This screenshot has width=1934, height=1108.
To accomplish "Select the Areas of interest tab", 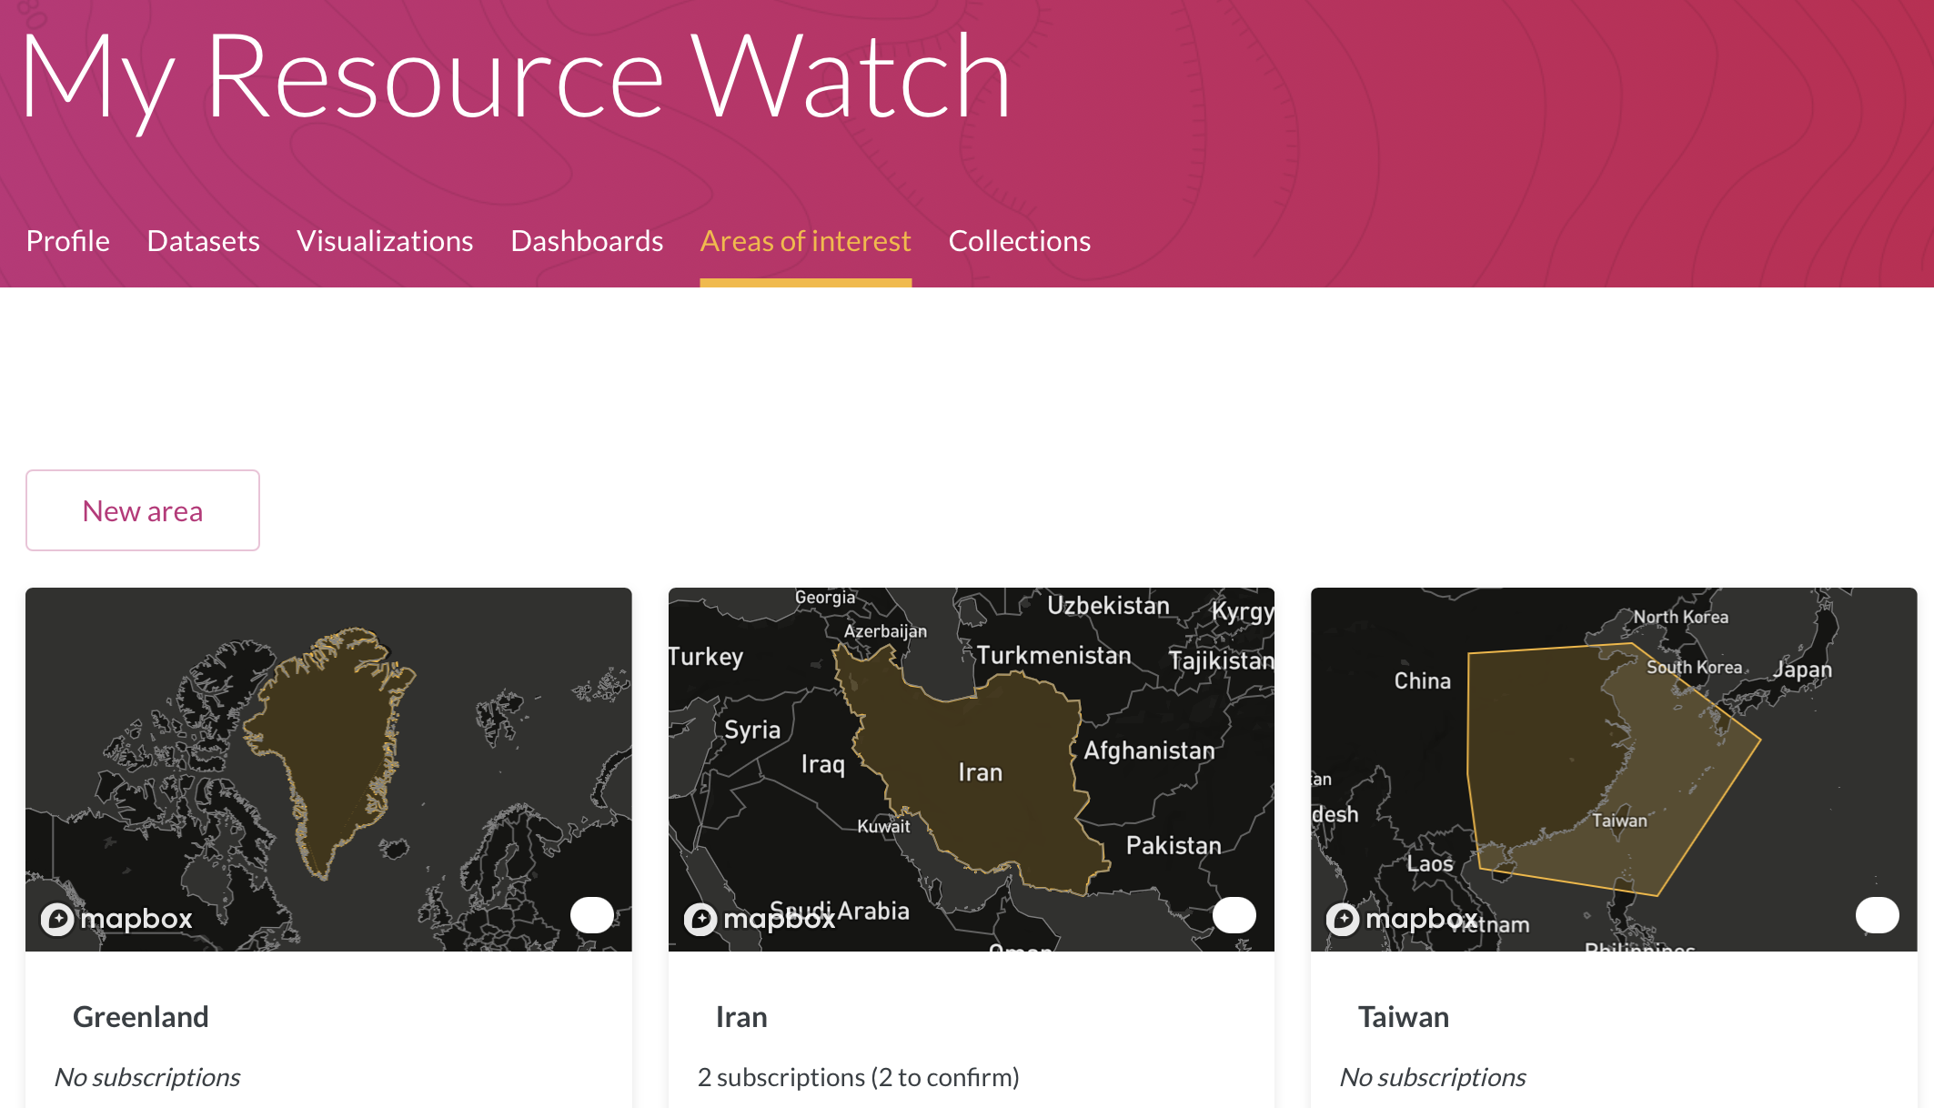I will [805, 241].
